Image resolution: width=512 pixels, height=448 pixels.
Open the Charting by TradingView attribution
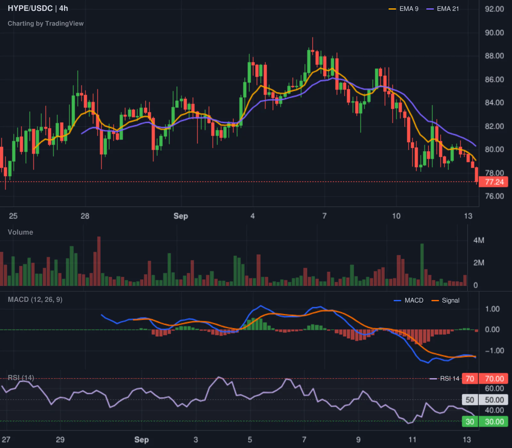pos(45,23)
